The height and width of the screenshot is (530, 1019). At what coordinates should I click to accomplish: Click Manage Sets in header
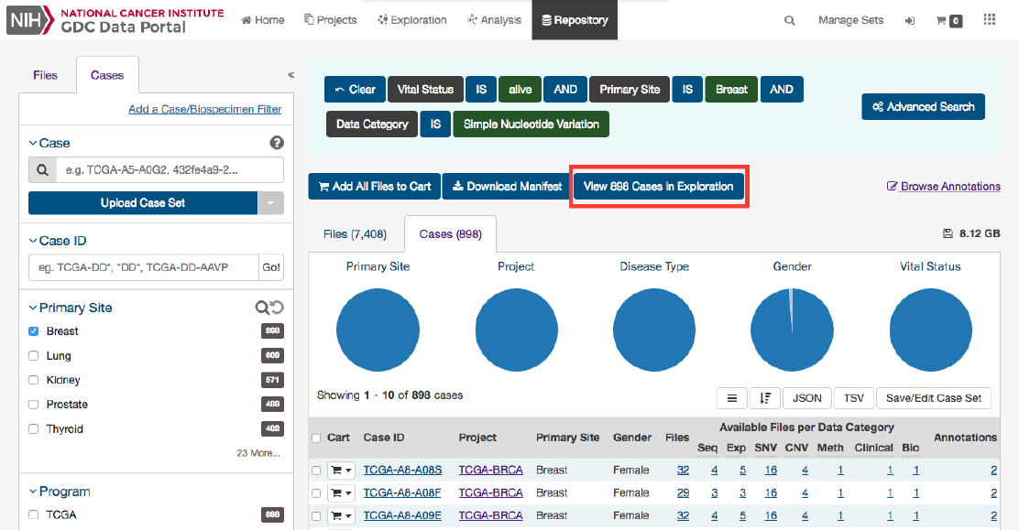coord(850,20)
